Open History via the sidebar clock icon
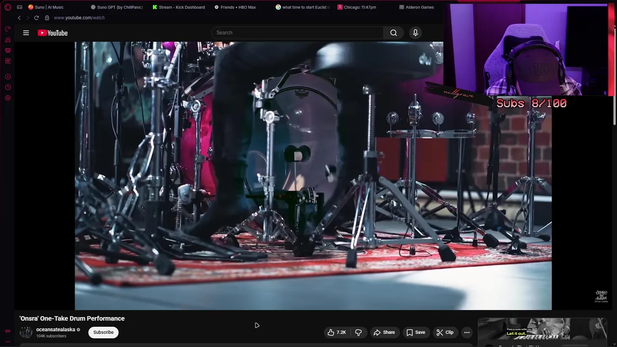The height and width of the screenshot is (347, 617). point(8,87)
